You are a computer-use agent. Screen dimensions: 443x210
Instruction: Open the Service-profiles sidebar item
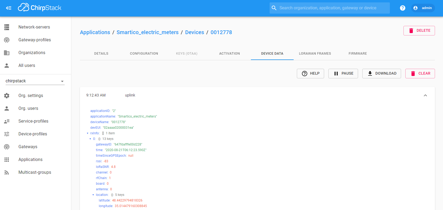point(33,121)
